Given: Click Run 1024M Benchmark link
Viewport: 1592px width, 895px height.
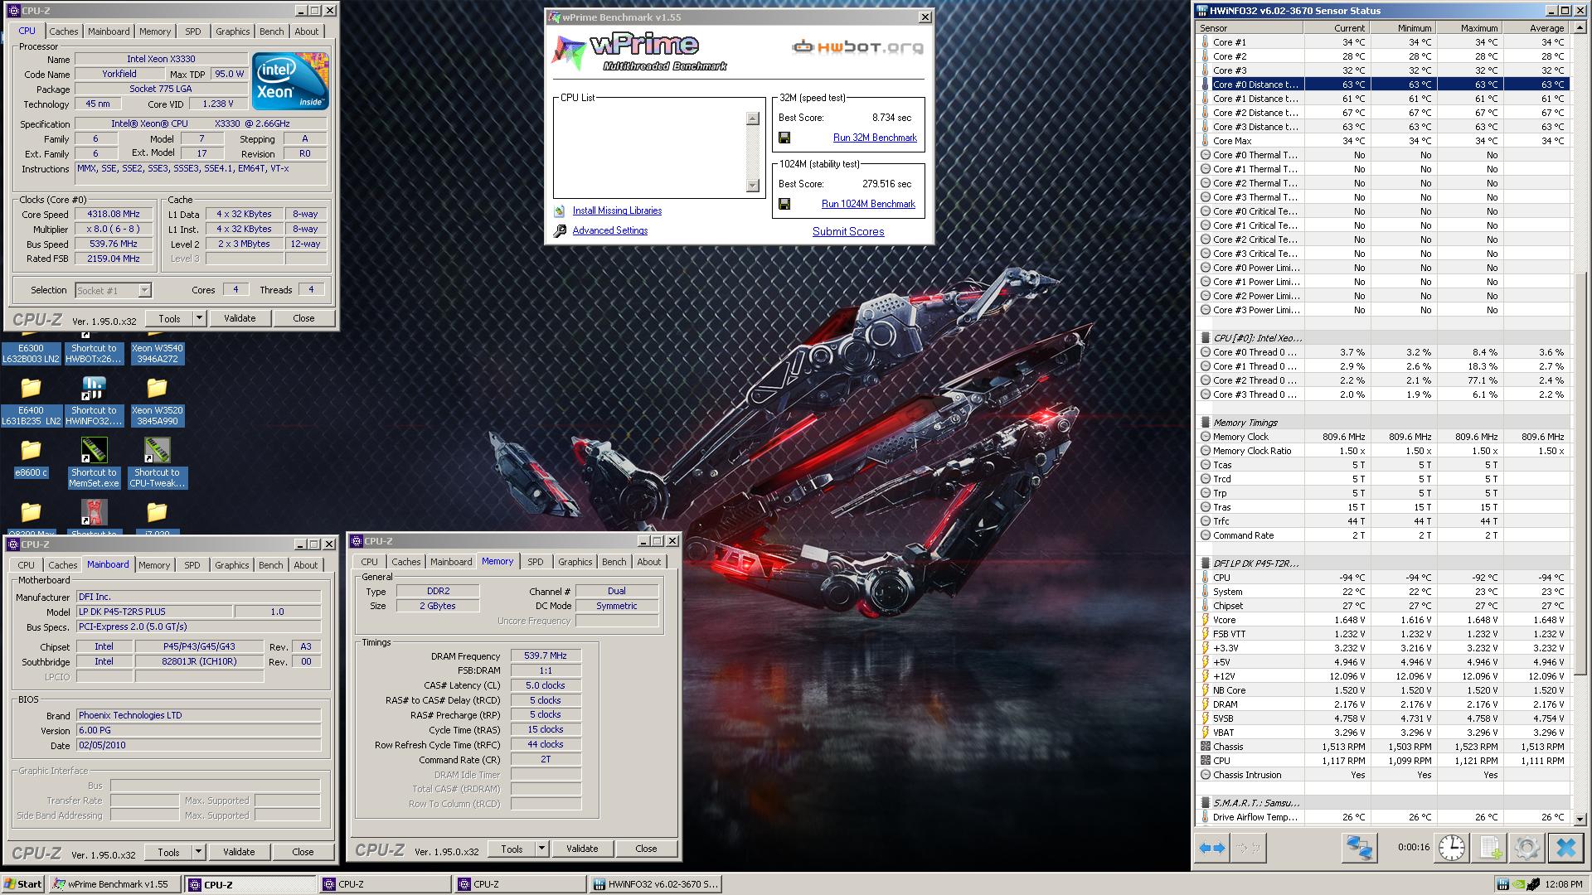Looking at the screenshot, I should click(x=868, y=204).
